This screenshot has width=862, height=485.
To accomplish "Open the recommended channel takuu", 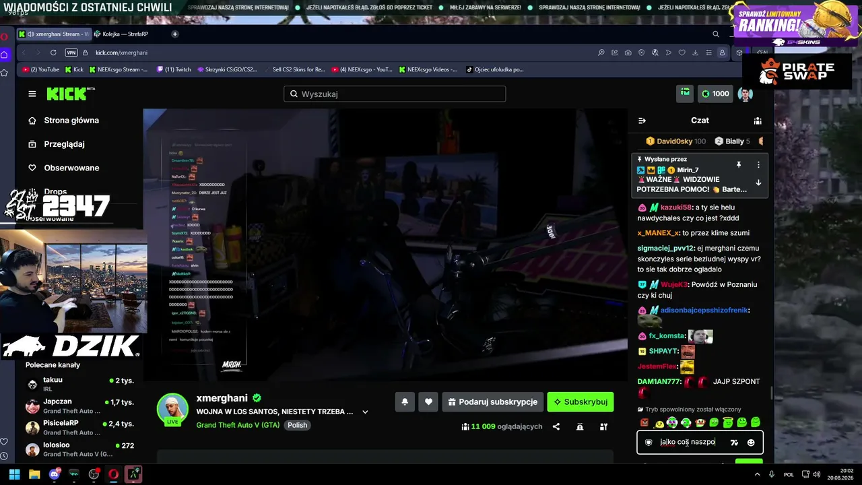I will (79, 384).
